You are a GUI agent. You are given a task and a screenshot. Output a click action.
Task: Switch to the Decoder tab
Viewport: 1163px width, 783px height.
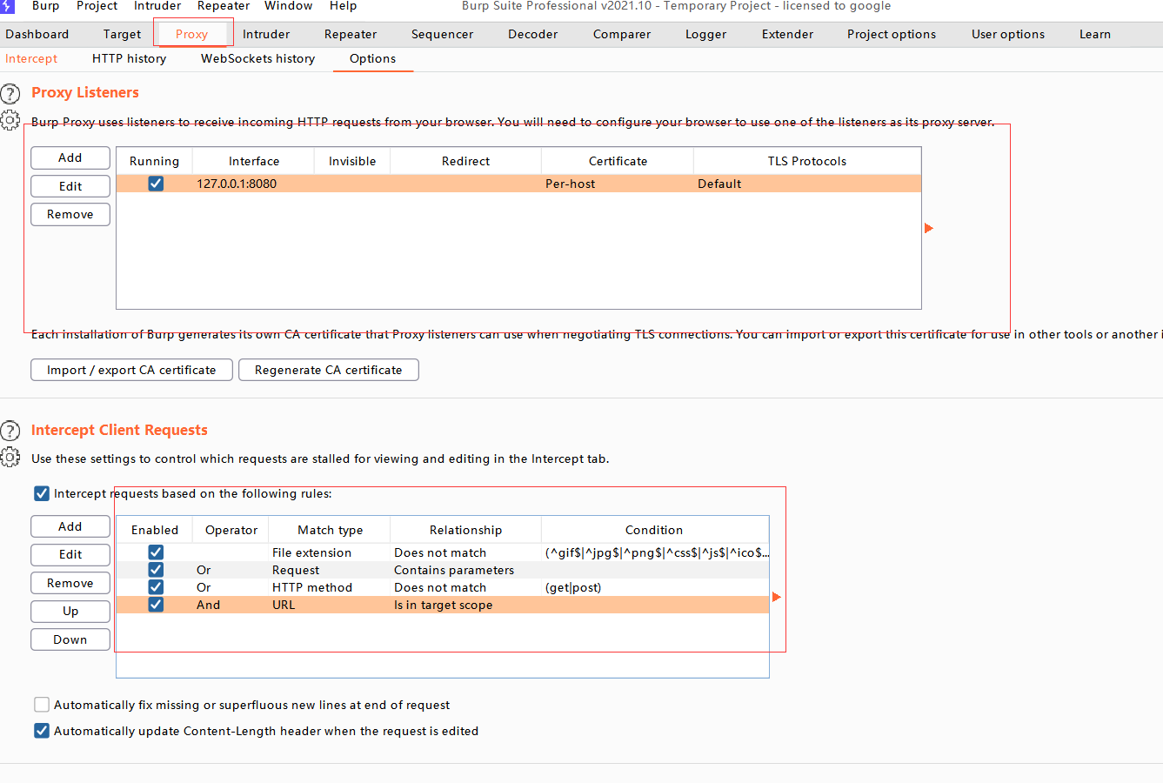pyautogui.click(x=533, y=34)
